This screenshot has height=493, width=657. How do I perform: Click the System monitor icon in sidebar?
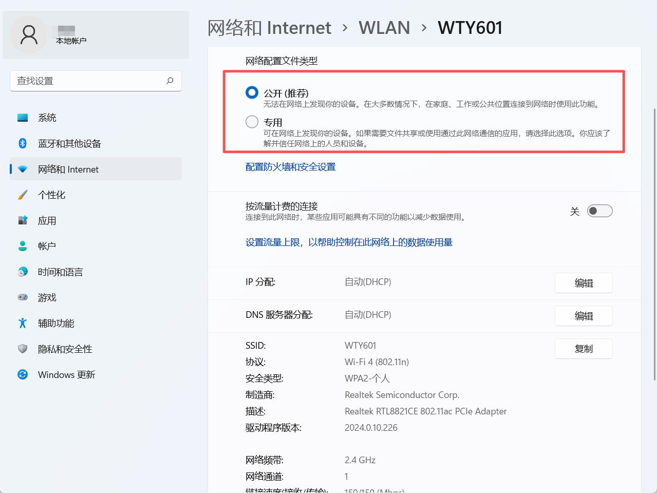(23, 118)
